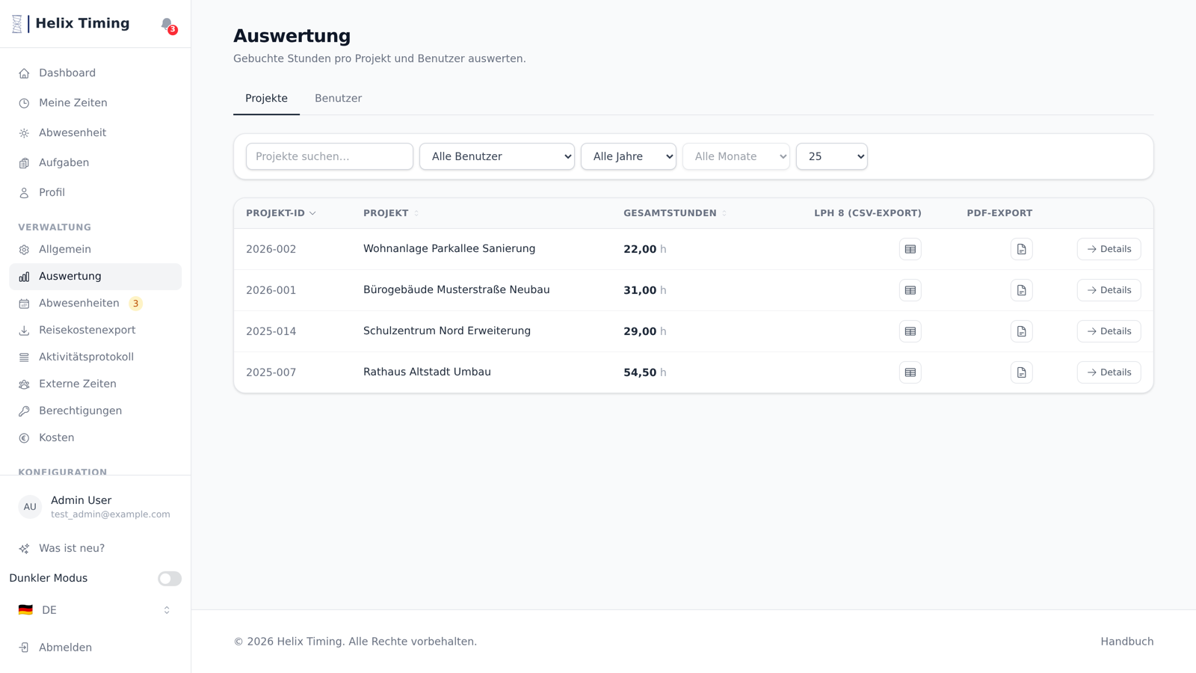The width and height of the screenshot is (1196, 673).
Task: Open the Alle Jahre dropdown
Action: click(x=629, y=156)
